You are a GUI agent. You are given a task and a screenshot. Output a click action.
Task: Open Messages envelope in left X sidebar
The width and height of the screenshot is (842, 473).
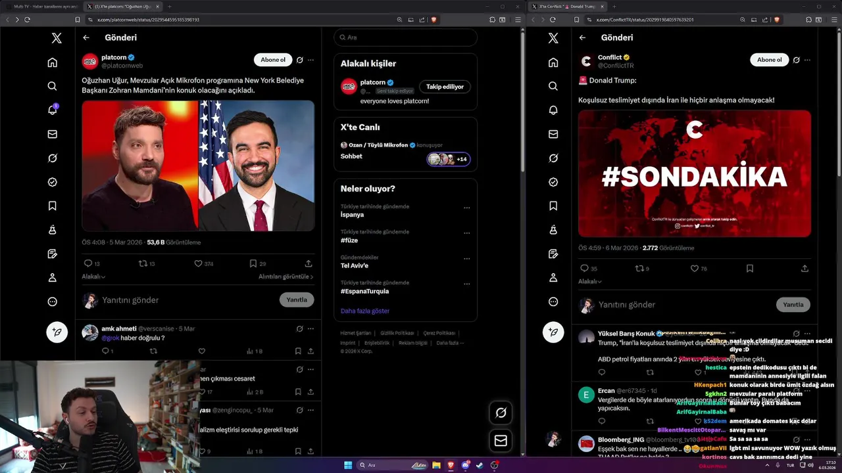pos(52,134)
